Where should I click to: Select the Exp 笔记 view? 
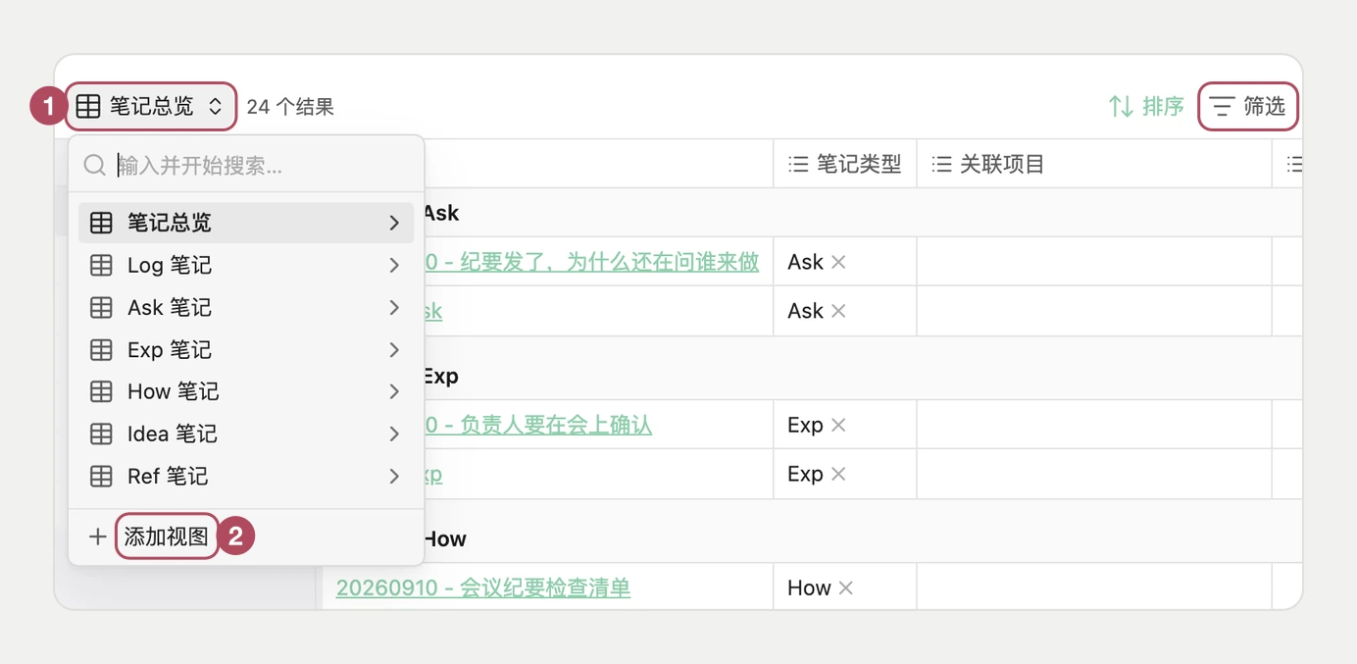[246, 349]
